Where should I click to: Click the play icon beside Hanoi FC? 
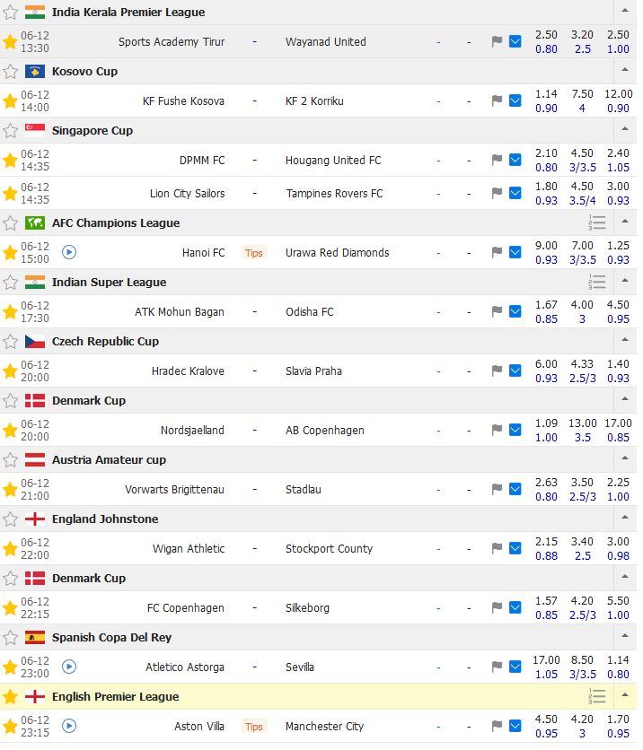pos(69,253)
